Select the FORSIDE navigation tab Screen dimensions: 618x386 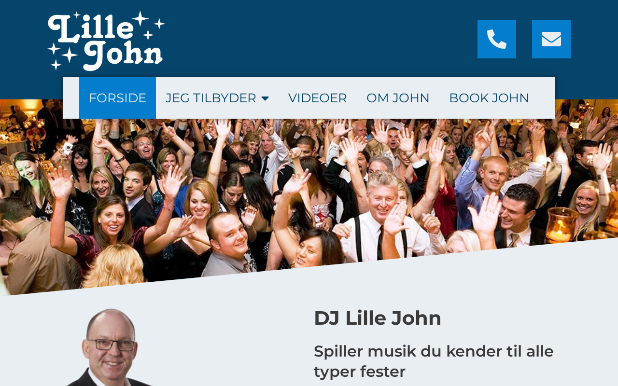point(117,98)
